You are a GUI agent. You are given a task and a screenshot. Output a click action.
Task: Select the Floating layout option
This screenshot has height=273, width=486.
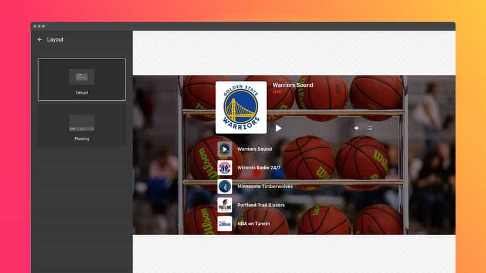(x=82, y=125)
